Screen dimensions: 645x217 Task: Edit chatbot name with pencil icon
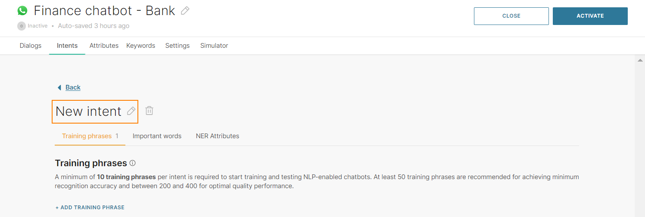click(x=185, y=11)
